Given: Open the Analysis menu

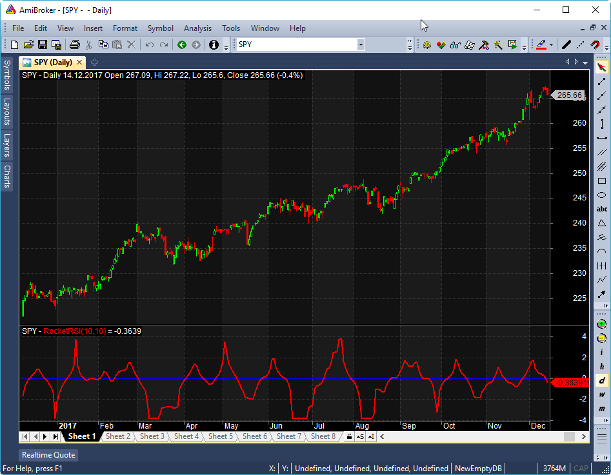Looking at the screenshot, I should (x=197, y=28).
